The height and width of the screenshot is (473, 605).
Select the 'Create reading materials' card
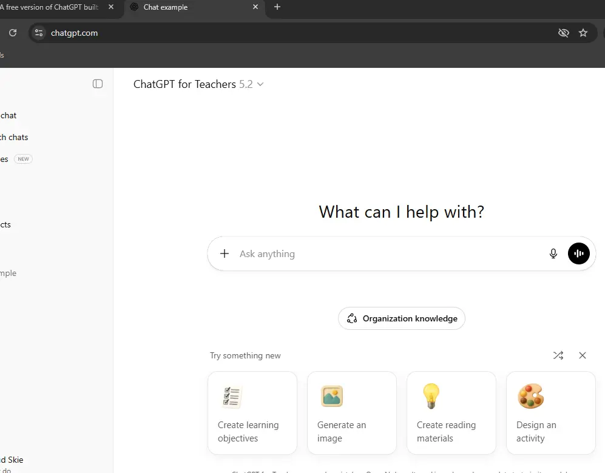(451, 413)
